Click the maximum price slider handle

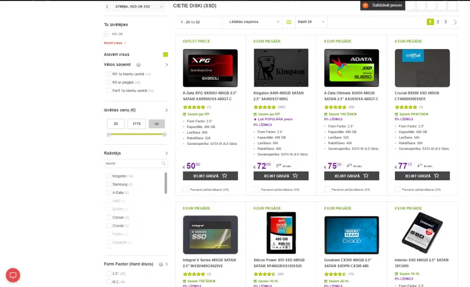[x=164, y=134]
